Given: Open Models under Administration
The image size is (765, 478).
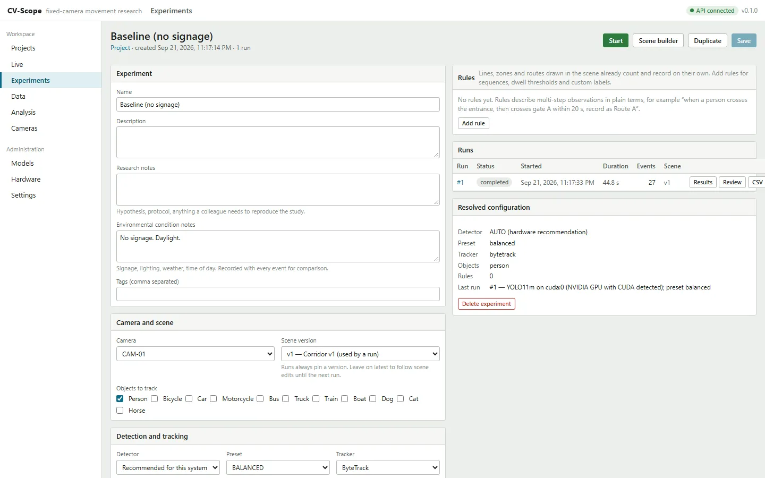Looking at the screenshot, I should pyautogui.click(x=51, y=163).
